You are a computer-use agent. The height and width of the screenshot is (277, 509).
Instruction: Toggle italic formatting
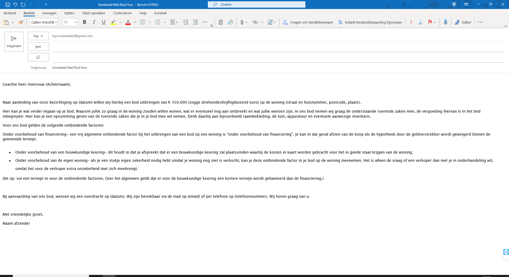pos(94,22)
